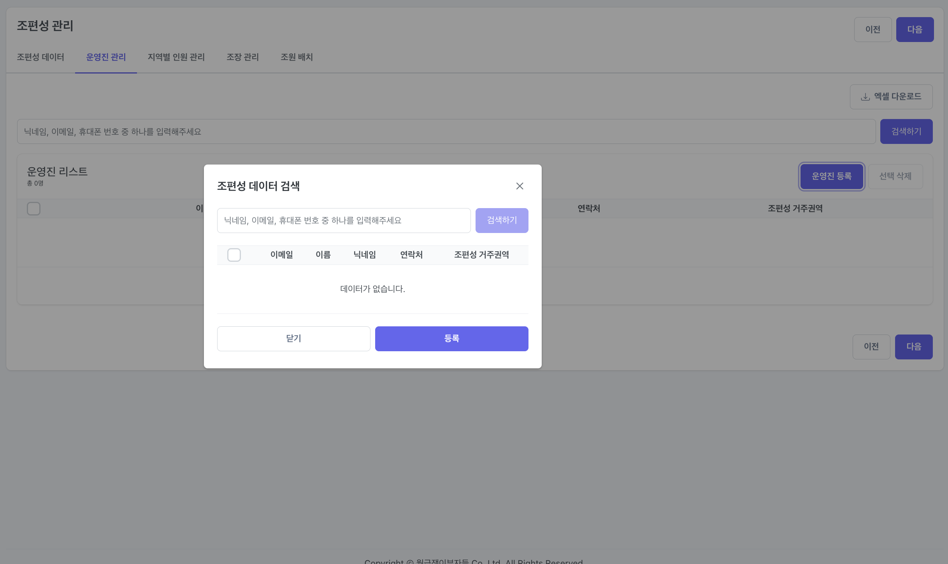This screenshot has width=948, height=564.
Task: Click the top 이전 button
Action: coord(873,30)
